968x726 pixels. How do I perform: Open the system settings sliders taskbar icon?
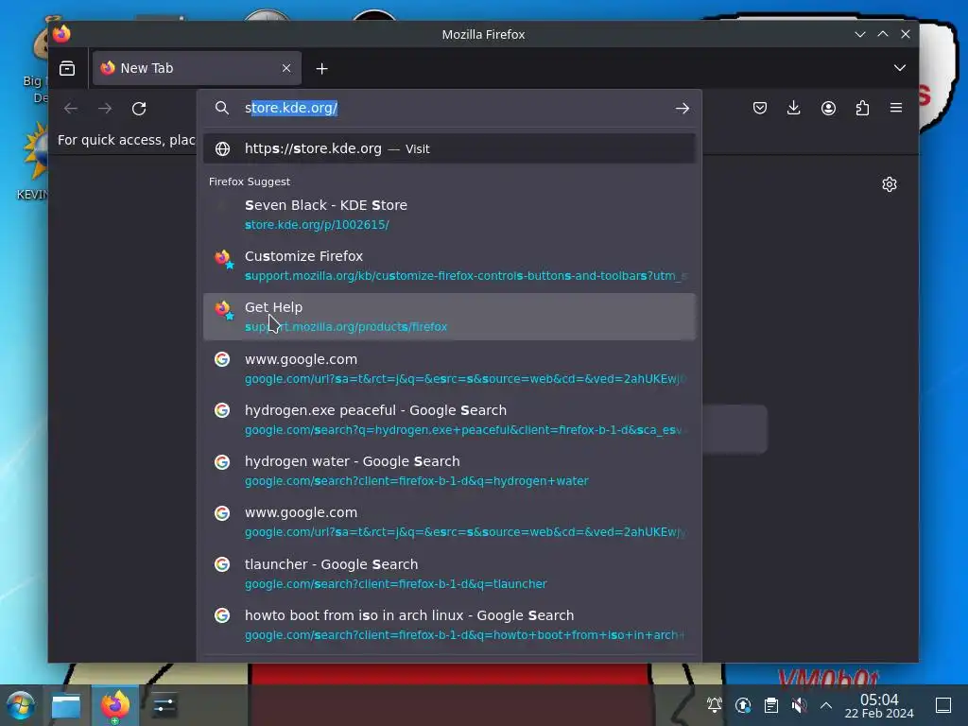click(x=164, y=705)
